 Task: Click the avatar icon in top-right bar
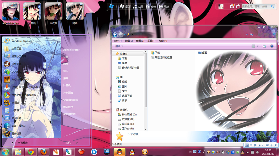(221, 7)
